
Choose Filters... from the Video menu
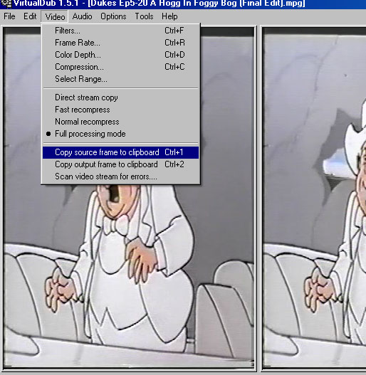pyautogui.click(x=120, y=31)
